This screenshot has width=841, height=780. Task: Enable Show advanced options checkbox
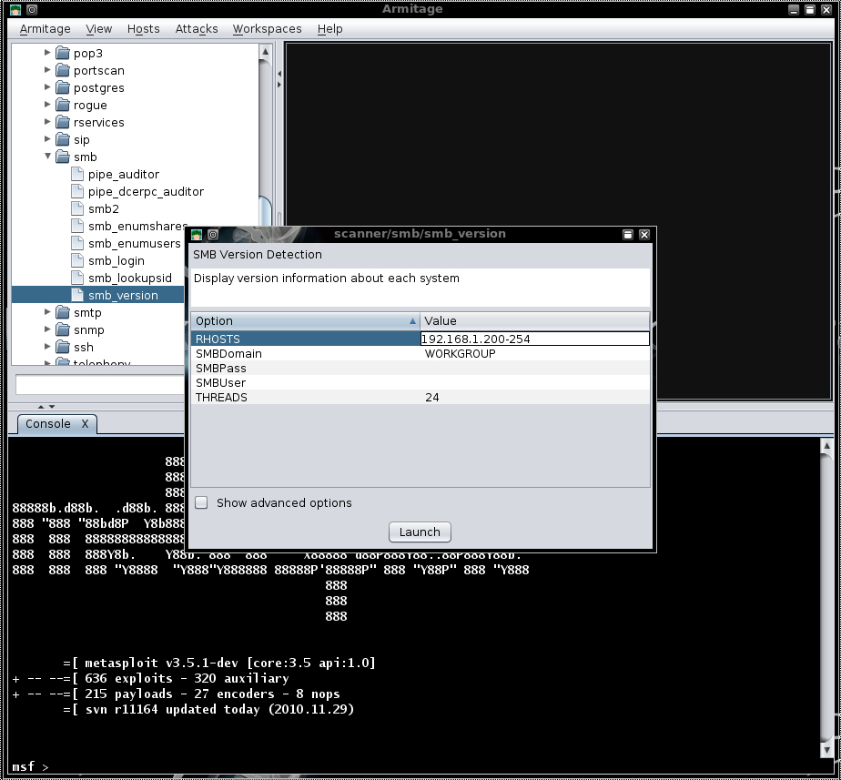201,502
